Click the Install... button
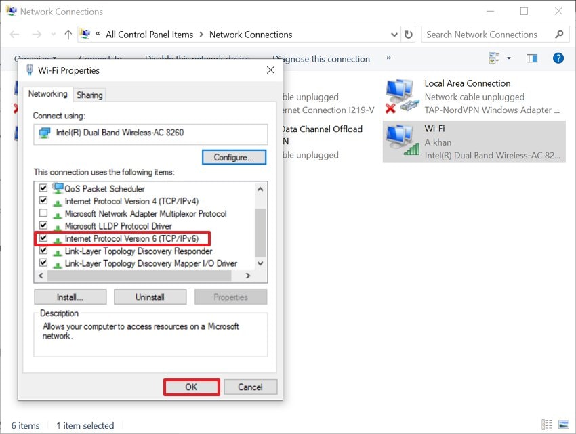This screenshot has height=434, width=576. coord(70,297)
